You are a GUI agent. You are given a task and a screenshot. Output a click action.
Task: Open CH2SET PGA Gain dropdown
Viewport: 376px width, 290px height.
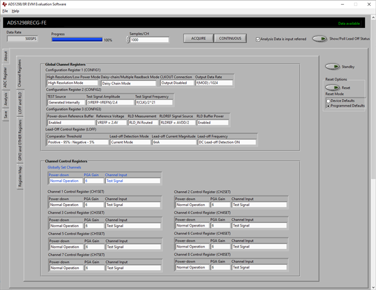pos(220,205)
